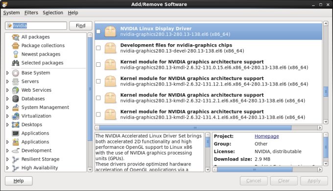Click the monitor icon of first Applications entry

click(x=16, y=133)
